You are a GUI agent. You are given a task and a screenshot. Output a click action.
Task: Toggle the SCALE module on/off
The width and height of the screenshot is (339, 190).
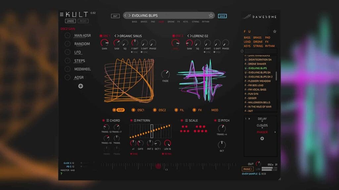point(182,120)
